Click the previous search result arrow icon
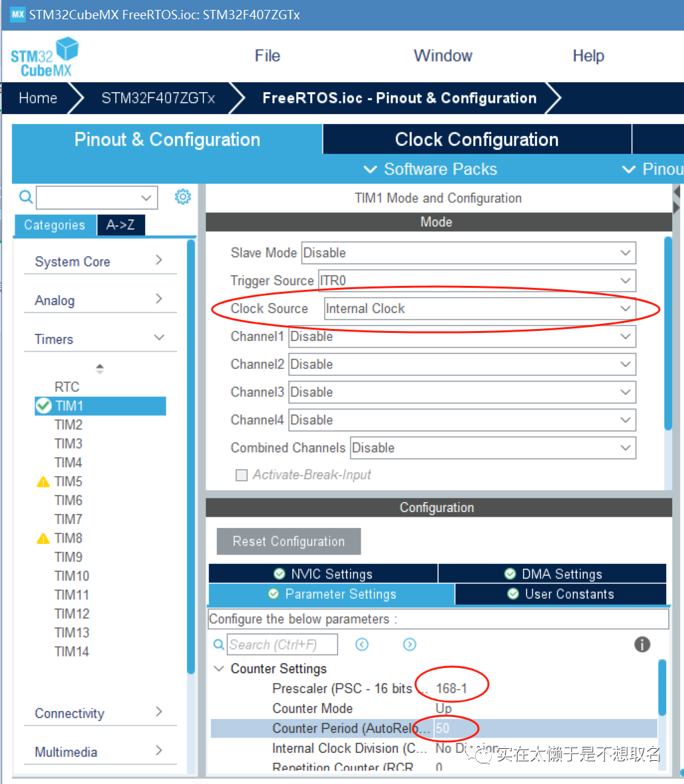Screen dimensions: 684x784 (362, 645)
